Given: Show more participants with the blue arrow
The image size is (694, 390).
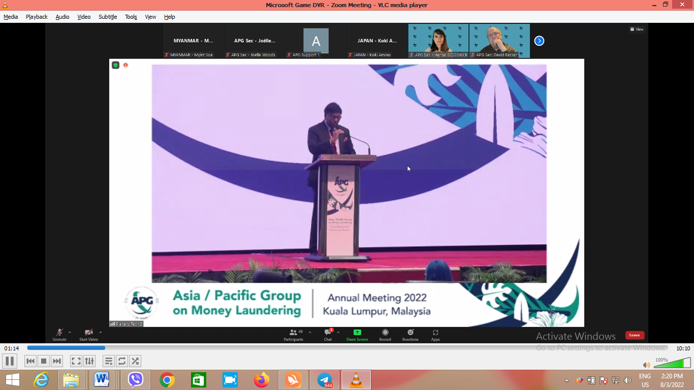Looking at the screenshot, I should (x=540, y=41).
